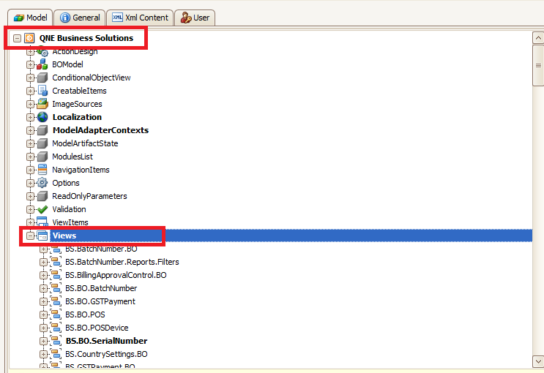Click the NavigationItems icon
Screen dimensions: 544x373
click(x=42, y=170)
